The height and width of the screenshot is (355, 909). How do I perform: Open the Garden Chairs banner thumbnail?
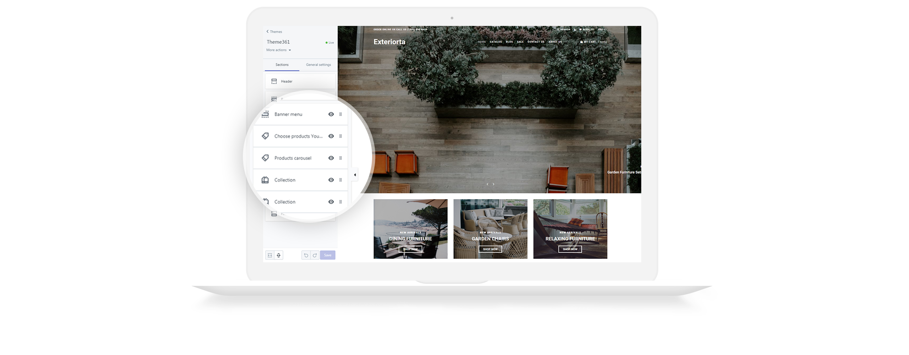(x=490, y=229)
